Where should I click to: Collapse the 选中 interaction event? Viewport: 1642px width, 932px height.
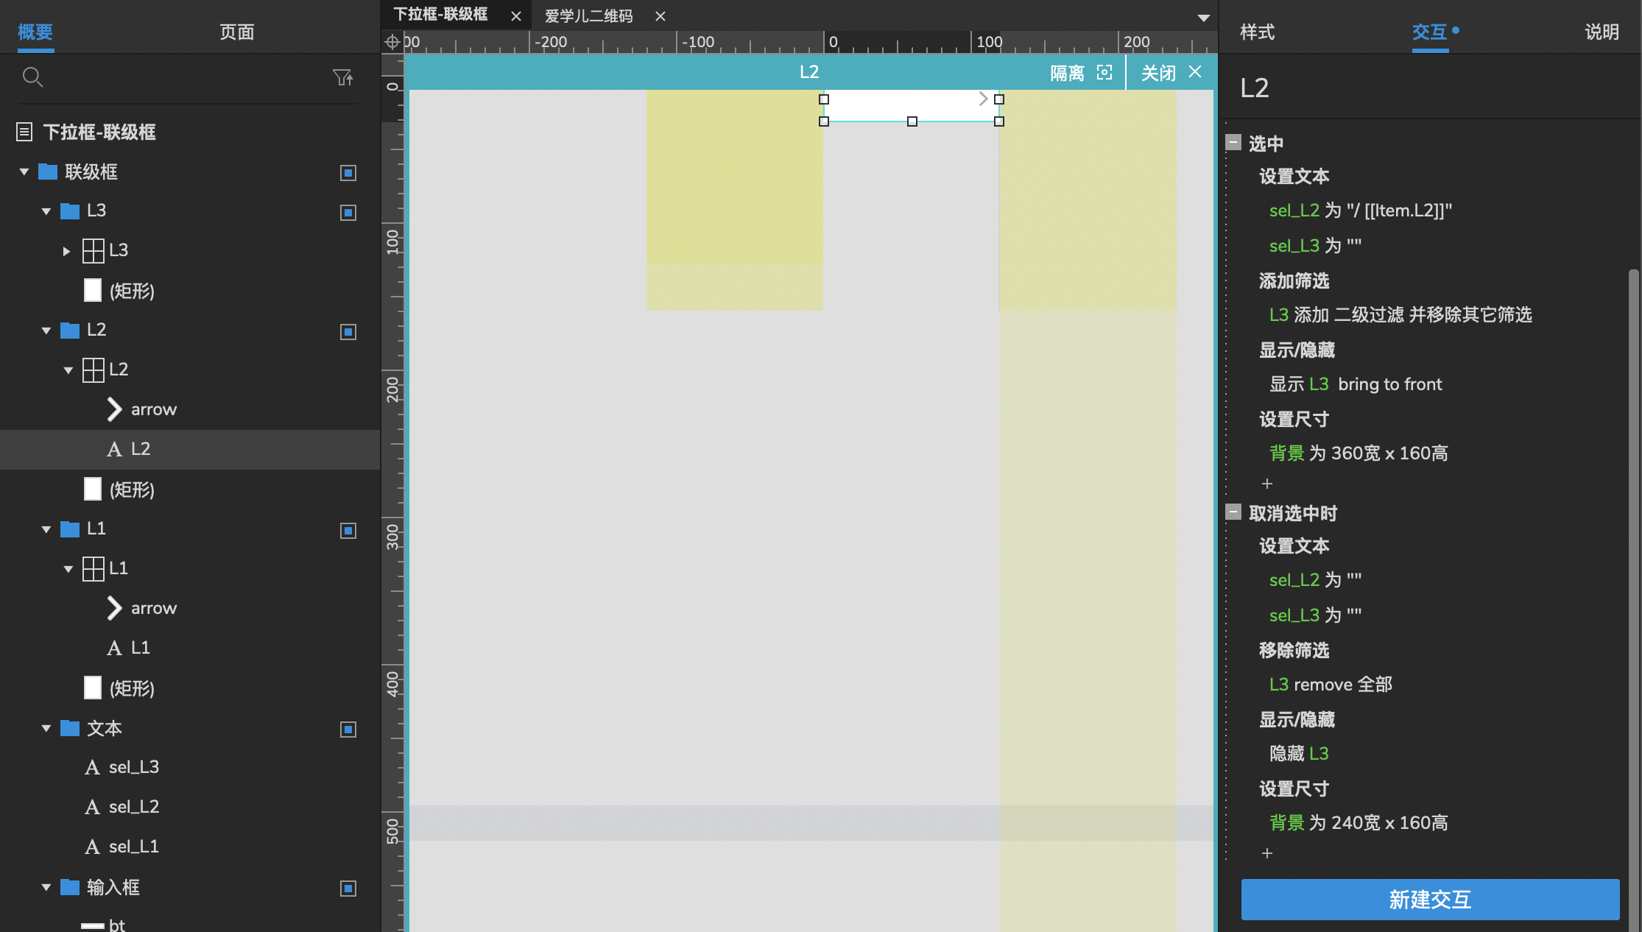click(1233, 142)
